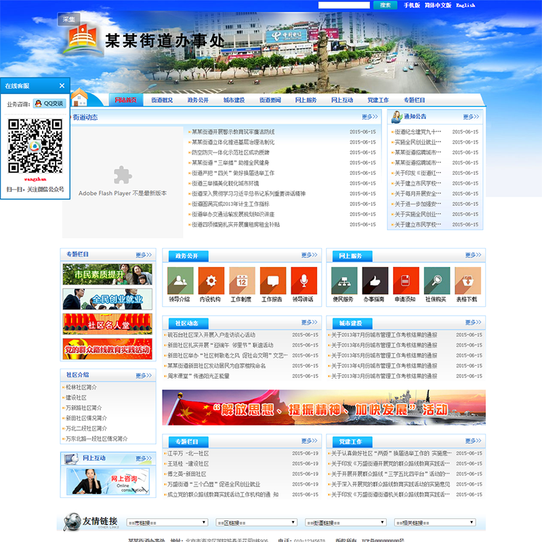Open the 表格下载 download icon
Screen dimensions: 542x542
[467, 280]
